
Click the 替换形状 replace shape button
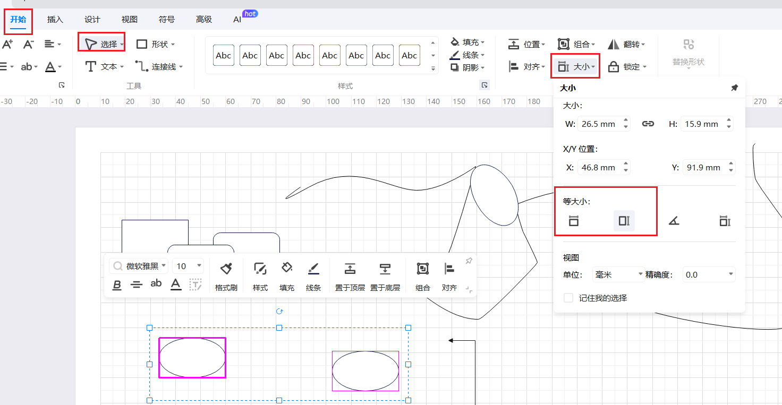click(688, 53)
